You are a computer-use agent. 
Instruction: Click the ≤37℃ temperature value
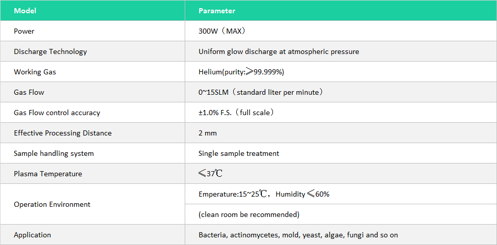tap(210, 174)
